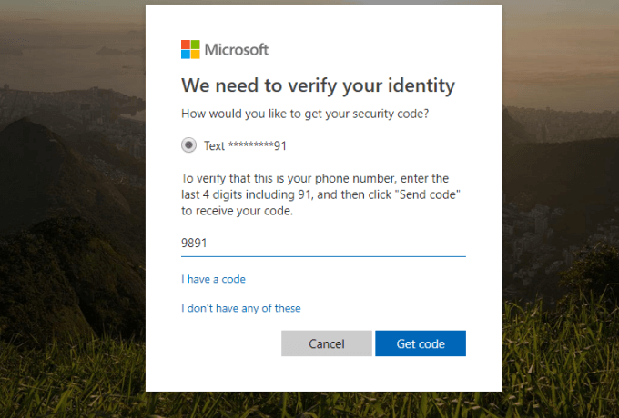Click on the entered value 9891
This screenshot has width=619, height=418.
coord(194,244)
